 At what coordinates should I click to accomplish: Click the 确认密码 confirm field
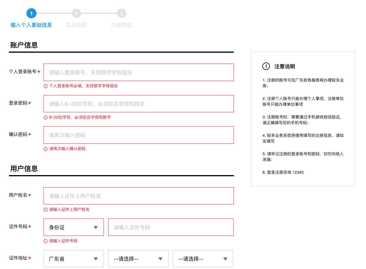tap(139, 135)
